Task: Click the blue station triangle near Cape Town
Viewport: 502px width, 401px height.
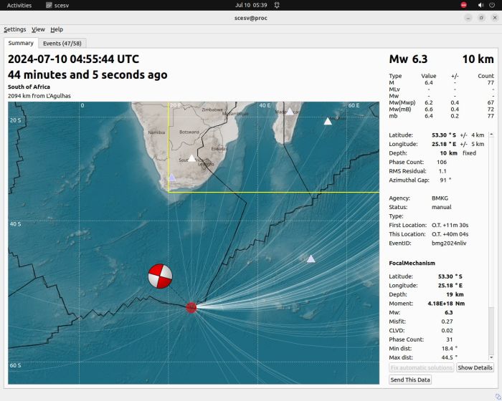Action: 171,176
